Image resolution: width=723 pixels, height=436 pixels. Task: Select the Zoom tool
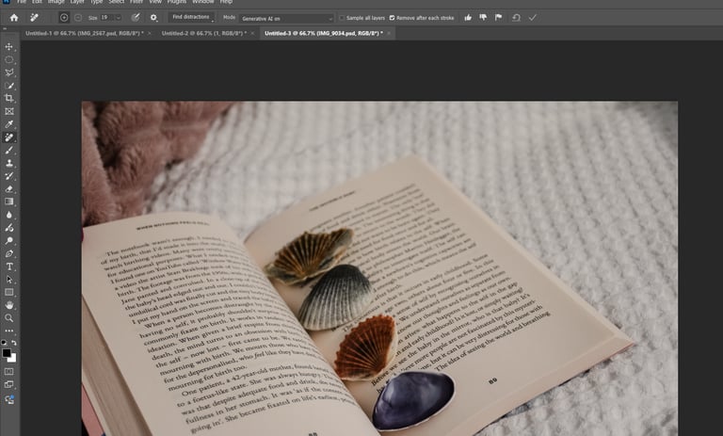(8, 318)
